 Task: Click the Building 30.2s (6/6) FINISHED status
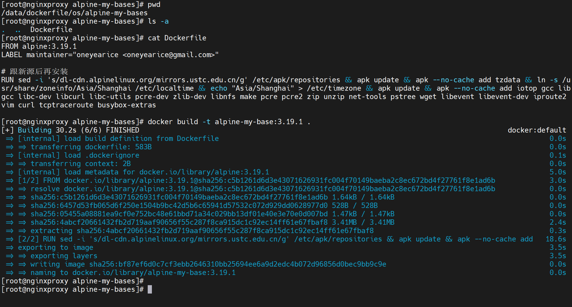tap(78, 130)
